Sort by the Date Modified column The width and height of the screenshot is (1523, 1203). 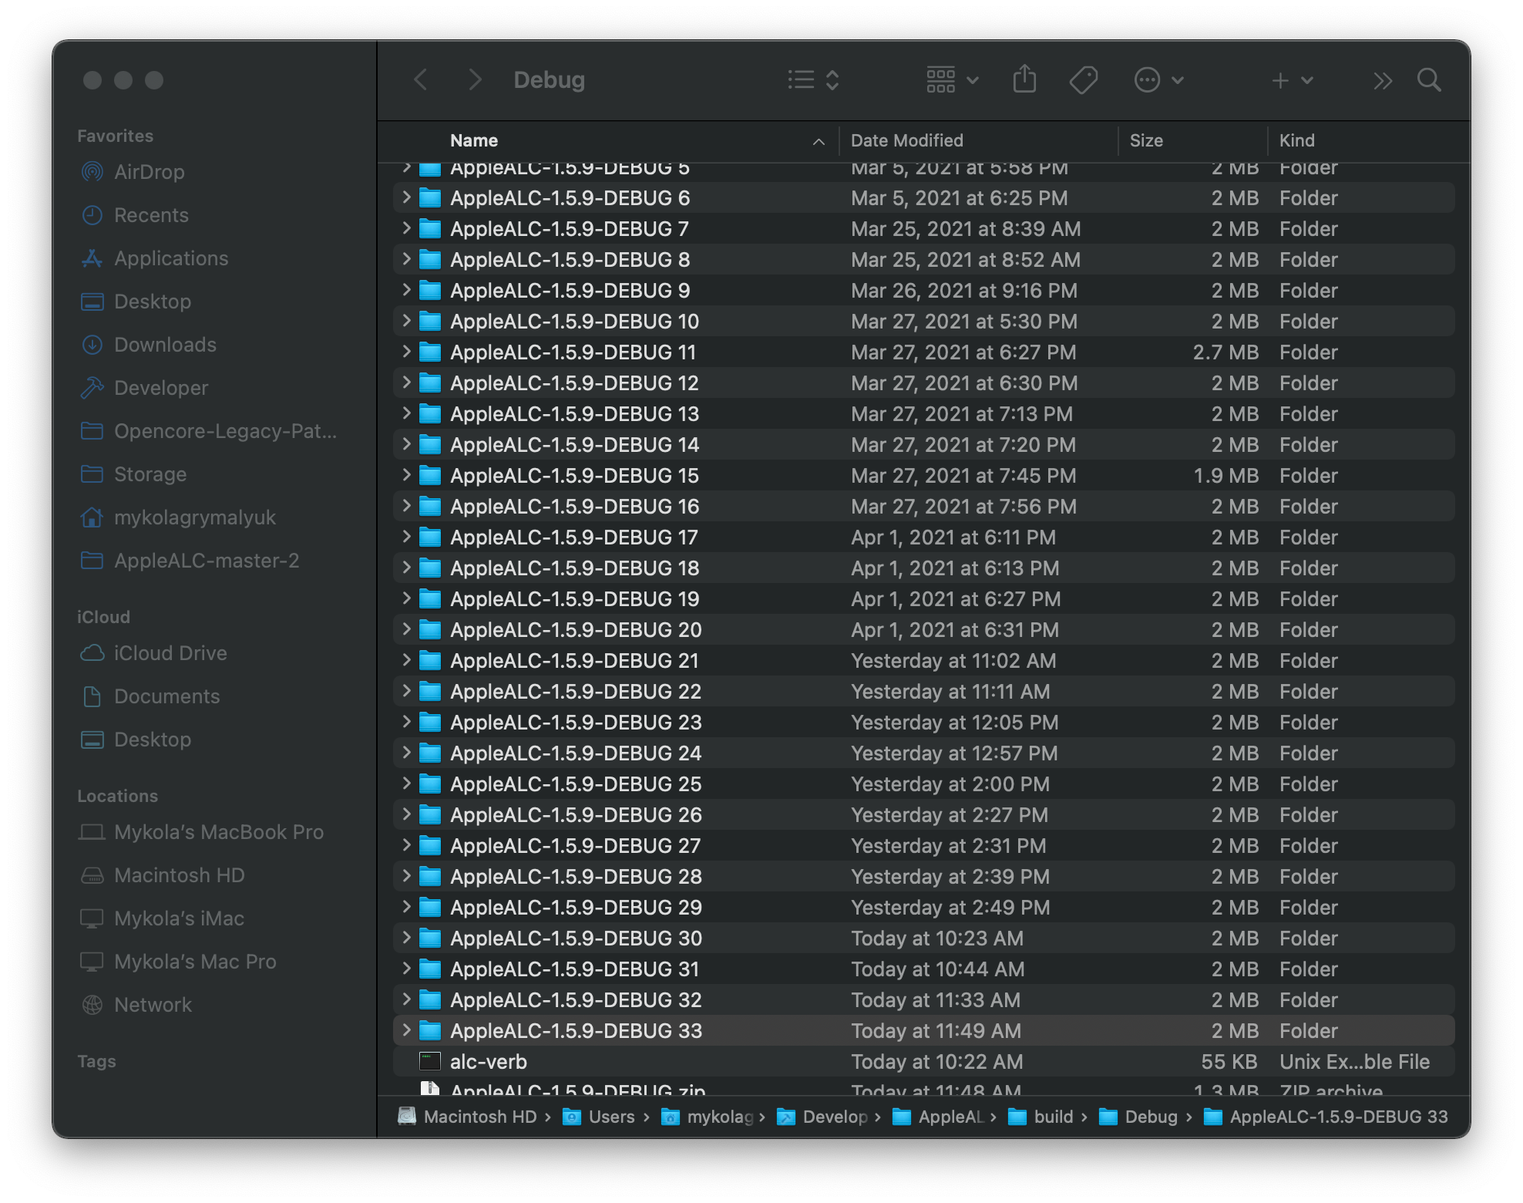[x=906, y=140]
